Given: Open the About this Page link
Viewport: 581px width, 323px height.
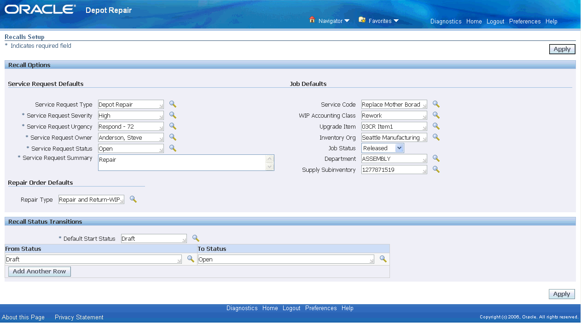Looking at the screenshot, I should pos(23,317).
